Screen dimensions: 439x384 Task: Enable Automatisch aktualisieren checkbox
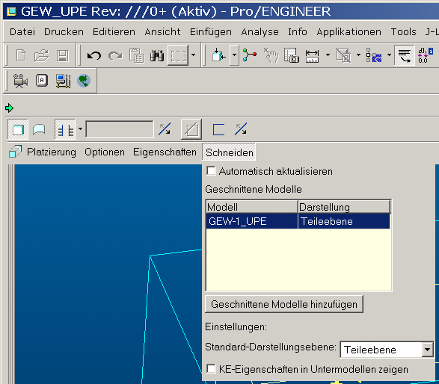pyautogui.click(x=211, y=171)
